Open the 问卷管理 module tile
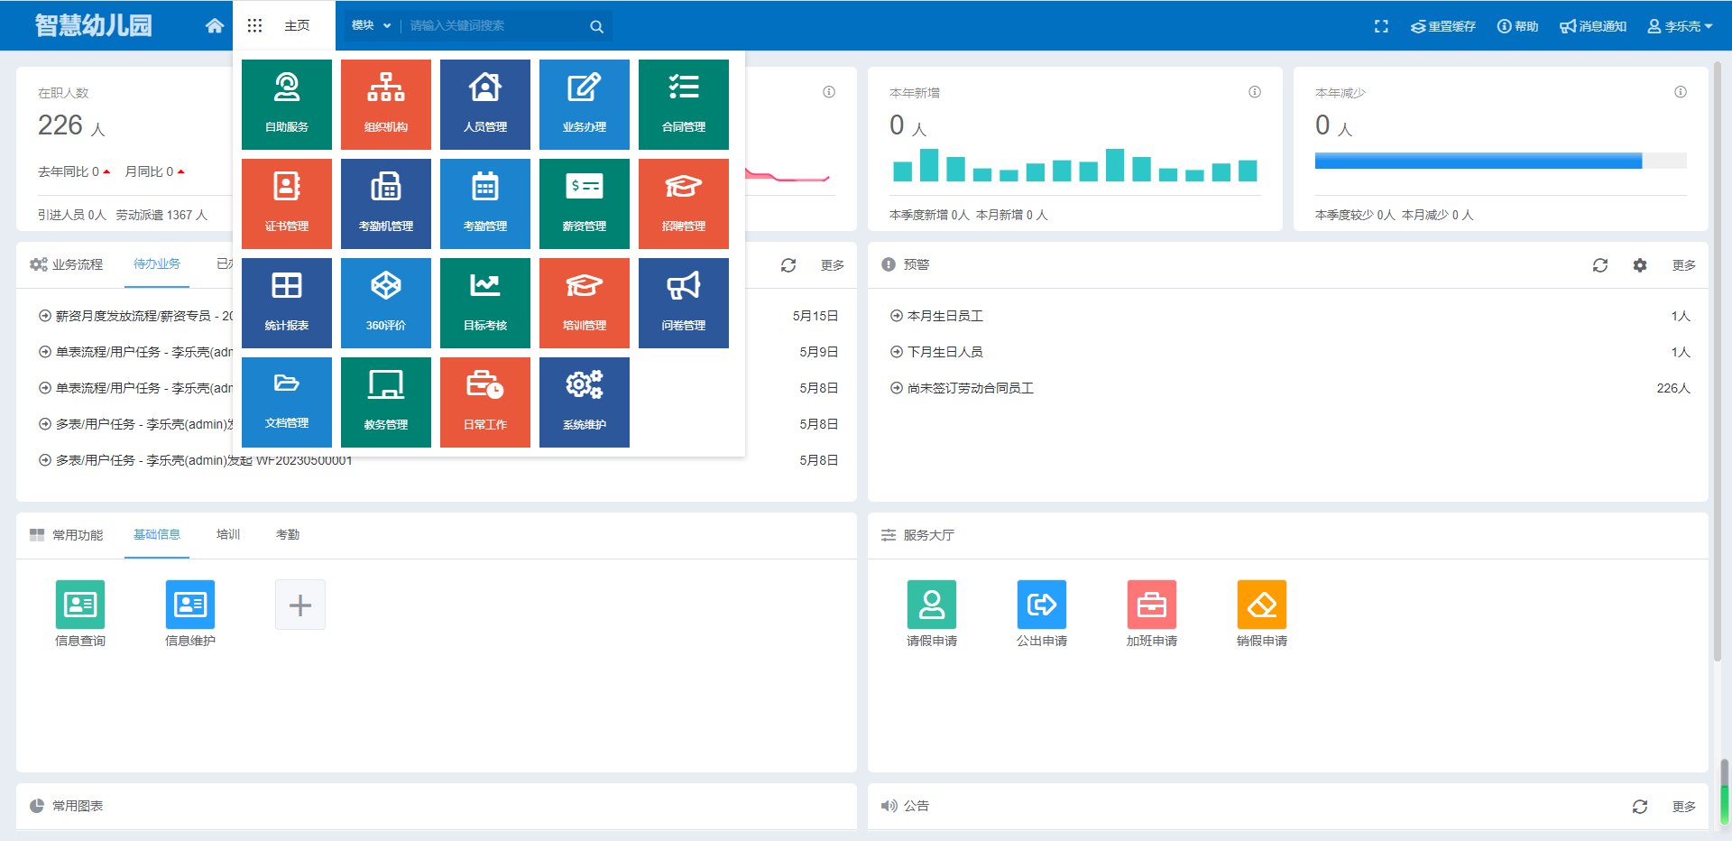This screenshot has width=1732, height=841. point(684,303)
